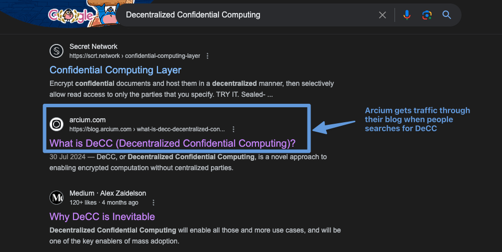Clear the search query with the X
Viewport: 502px width, 252px height.
tap(382, 15)
